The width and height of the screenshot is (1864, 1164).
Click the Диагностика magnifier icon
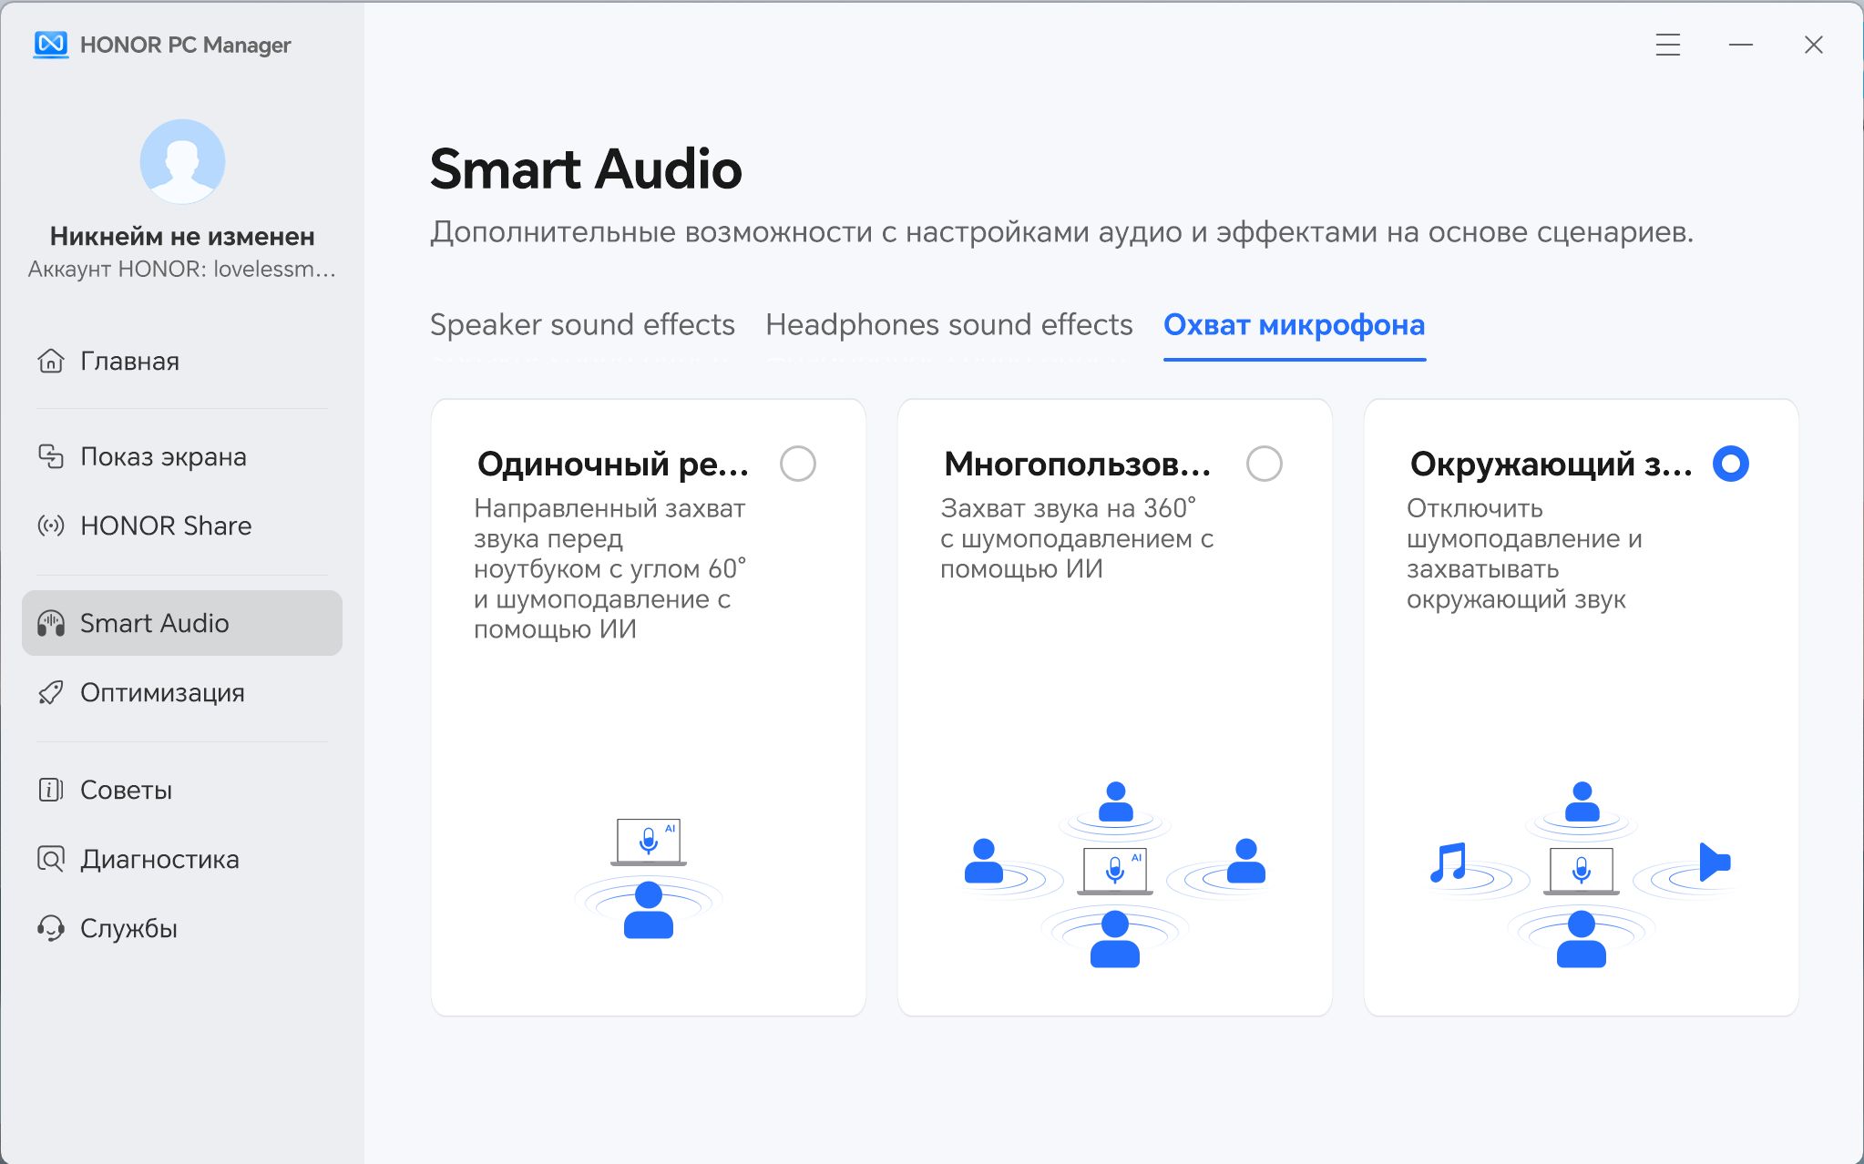pyautogui.click(x=51, y=859)
